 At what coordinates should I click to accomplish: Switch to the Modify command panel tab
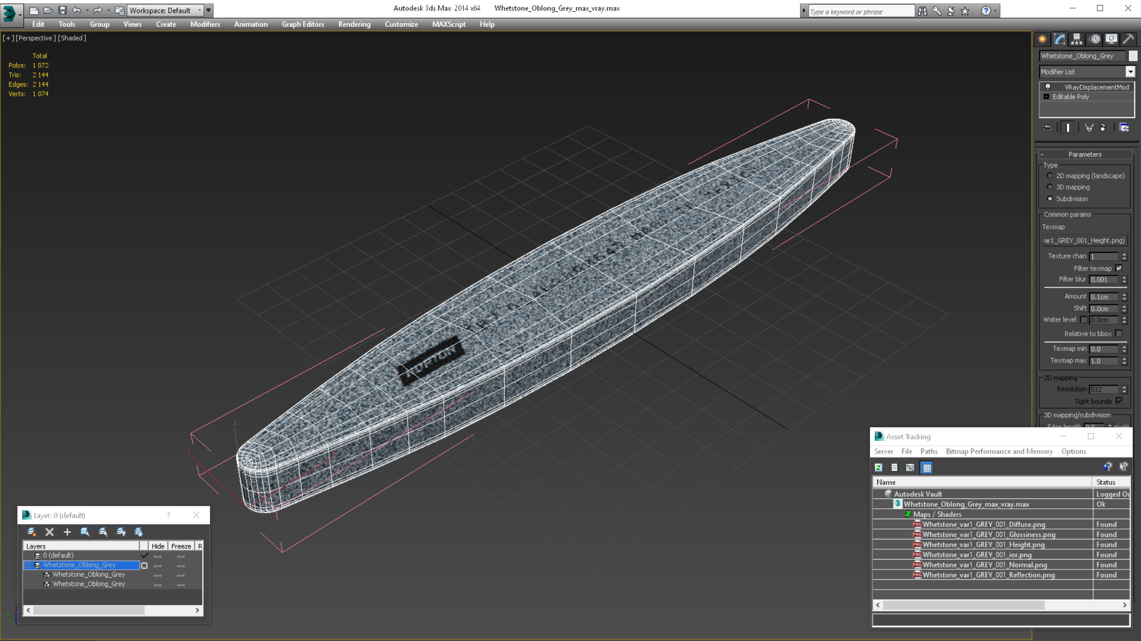pyautogui.click(x=1059, y=40)
